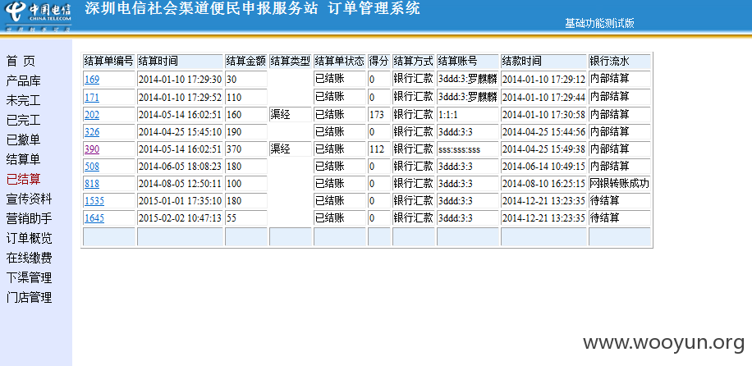Open 营销助手 in the sidebar
Viewport: 752px width, 366px height.
coord(29,218)
